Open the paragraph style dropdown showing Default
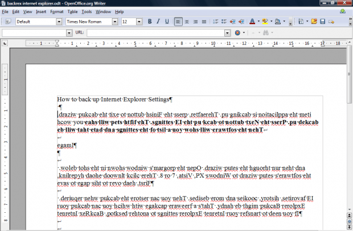Image resolution: width=353 pixels, height=231 pixels. tap(59, 22)
